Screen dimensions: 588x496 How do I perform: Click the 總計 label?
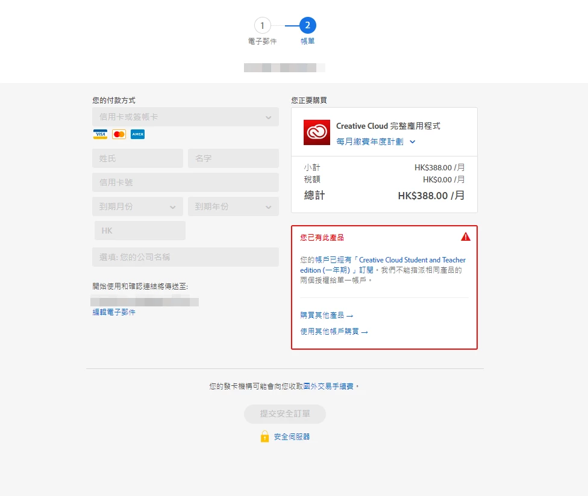coord(314,196)
